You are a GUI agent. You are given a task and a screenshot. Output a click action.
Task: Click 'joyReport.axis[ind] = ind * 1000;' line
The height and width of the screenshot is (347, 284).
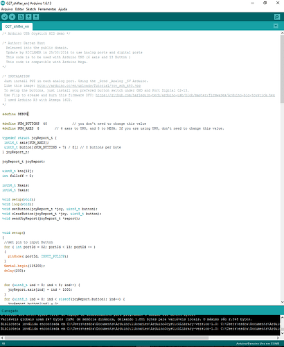click(x=40, y=289)
